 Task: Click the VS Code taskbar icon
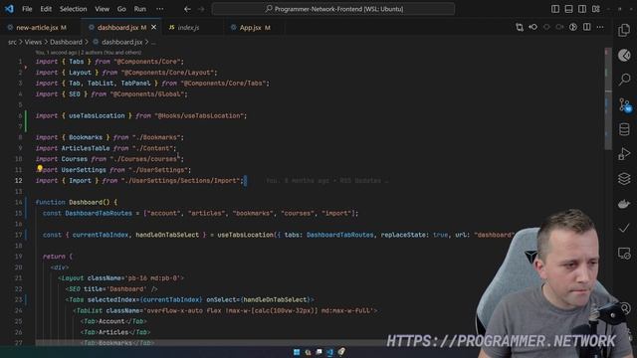(329, 352)
